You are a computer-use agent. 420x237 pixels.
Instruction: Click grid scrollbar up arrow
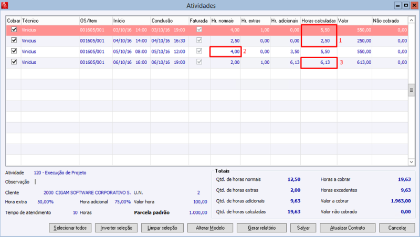(x=412, y=20)
